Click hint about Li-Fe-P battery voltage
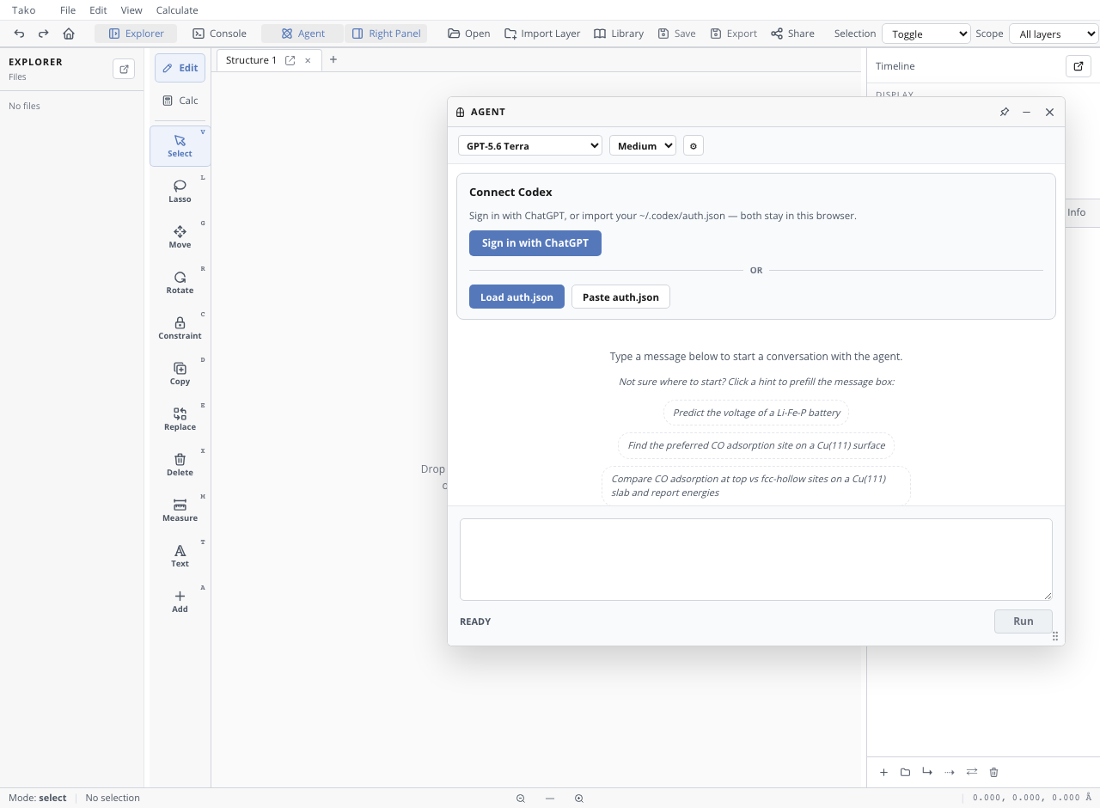The width and height of the screenshot is (1100, 808). click(756, 413)
